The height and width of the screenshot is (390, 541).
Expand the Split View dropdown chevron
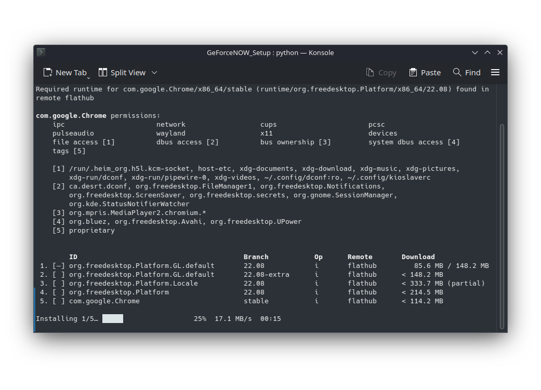tap(154, 72)
